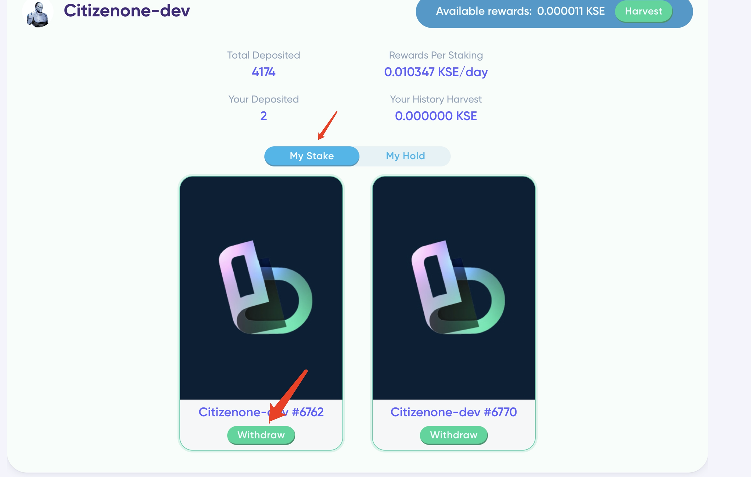Open the My Hold tab
The height and width of the screenshot is (477, 751).
(405, 156)
